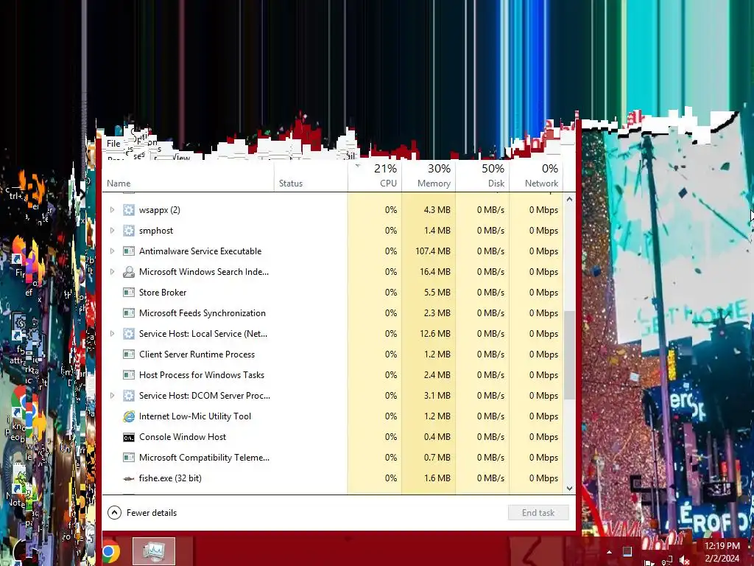Click the Store Broker process icon
754x566 pixels.
128,293
